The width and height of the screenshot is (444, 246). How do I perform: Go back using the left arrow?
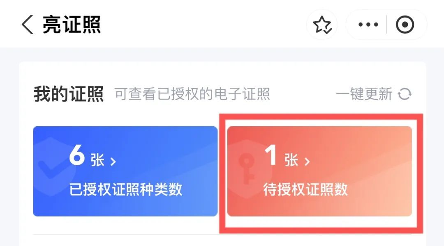click(28, 25)
